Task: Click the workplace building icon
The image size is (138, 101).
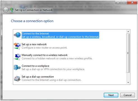Action: coord(17,67)
